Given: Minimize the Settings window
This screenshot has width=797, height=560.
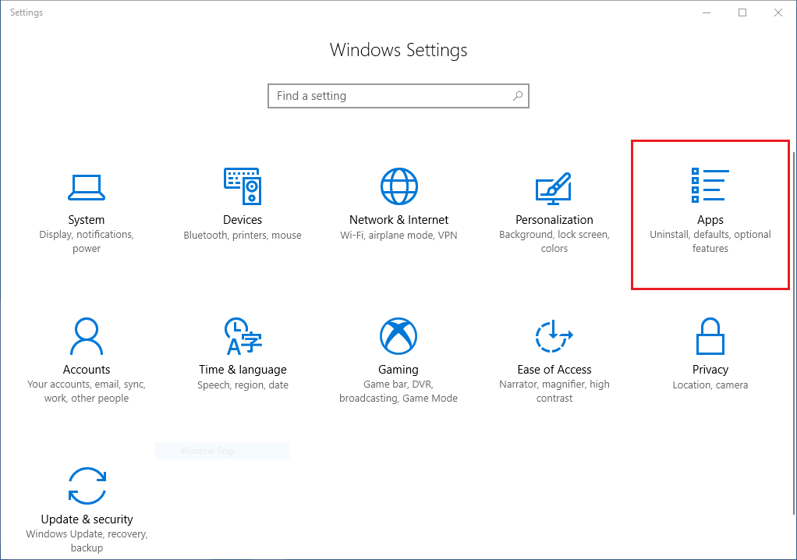Looking at the screenshot, I should (x=706, y=12).
